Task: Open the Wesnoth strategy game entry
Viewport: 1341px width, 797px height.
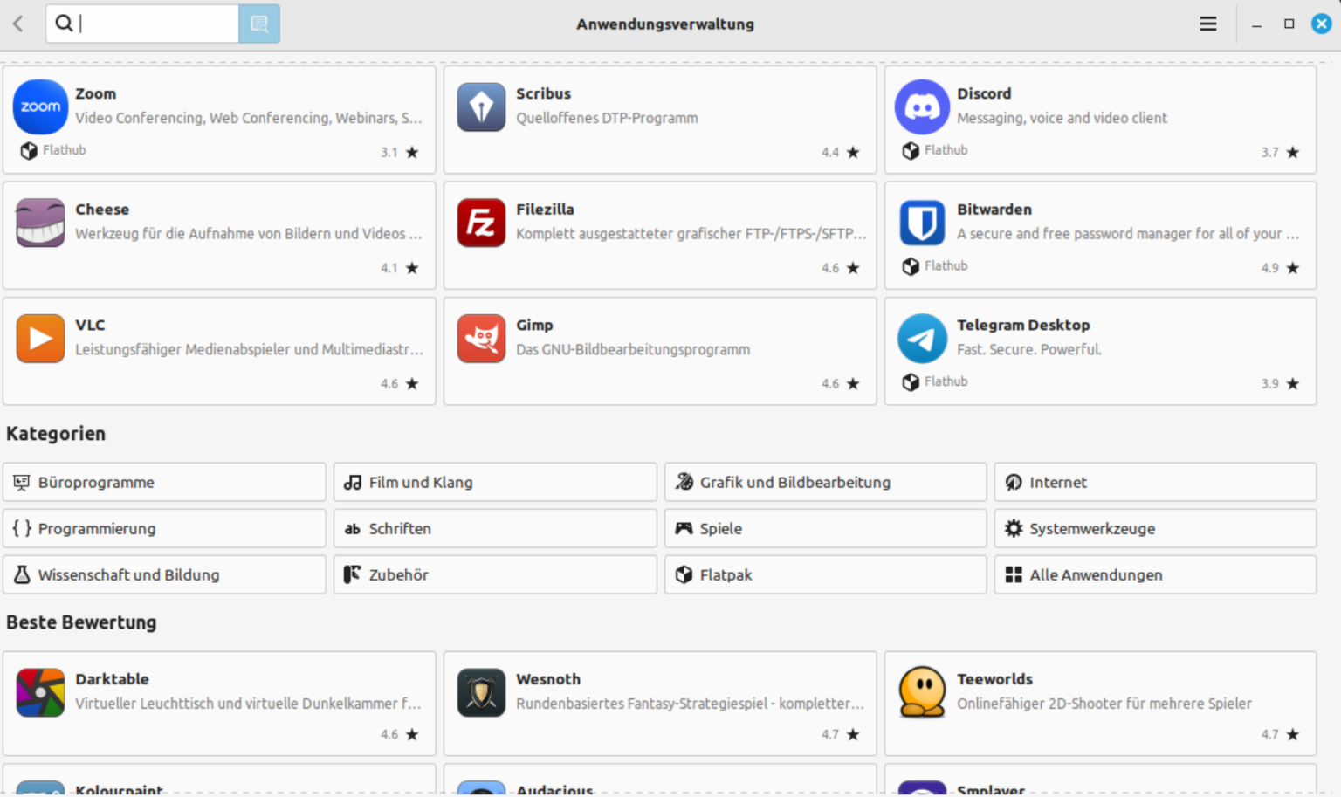Action: (x=659, y=704)
